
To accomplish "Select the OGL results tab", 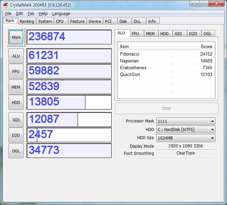I will click(207, 33).
